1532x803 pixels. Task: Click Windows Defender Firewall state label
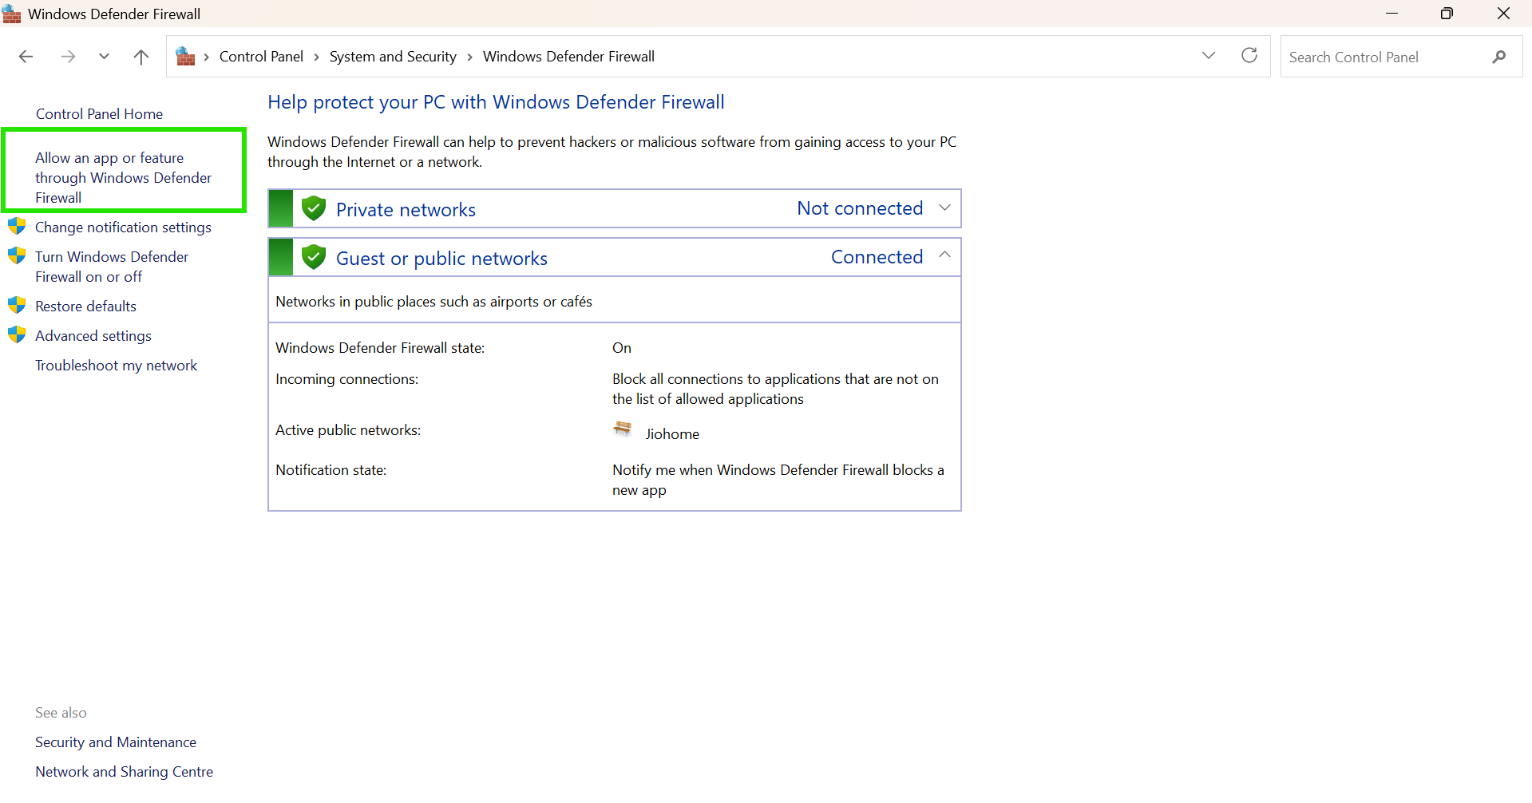coord(380,348)
